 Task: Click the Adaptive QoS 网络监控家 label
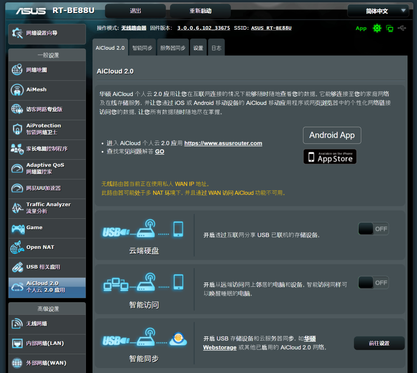45,168
